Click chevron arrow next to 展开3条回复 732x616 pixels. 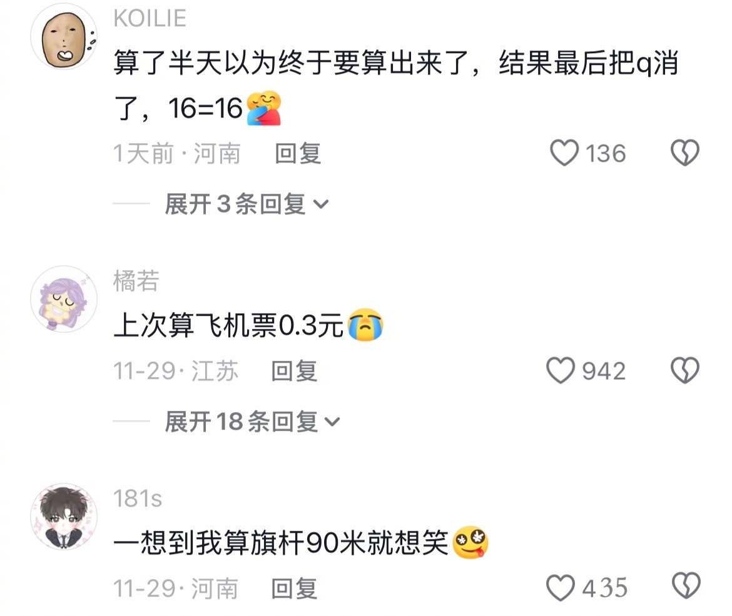tap(321, 204)
